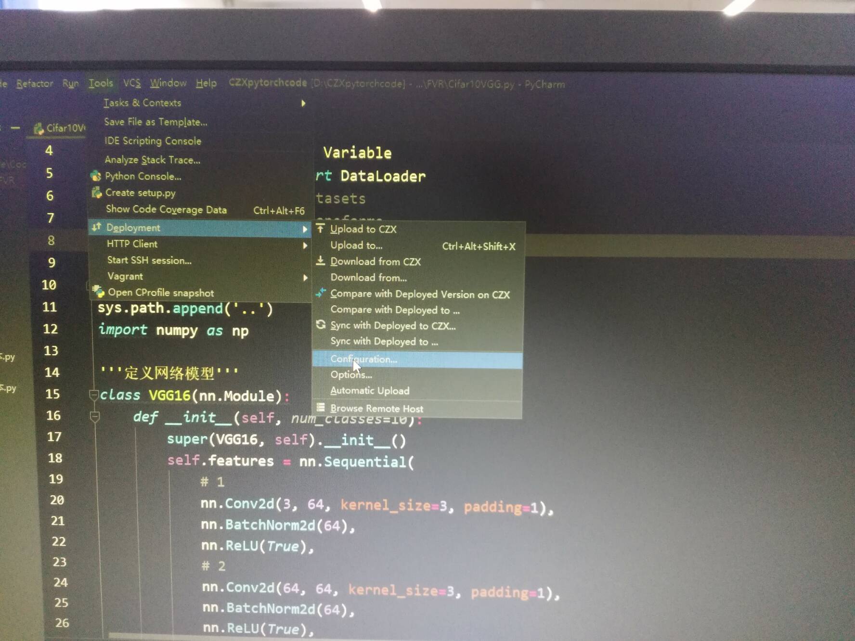Click the Open CProfile snapshot icon
The image size is (855, 641).
point(99,291)
